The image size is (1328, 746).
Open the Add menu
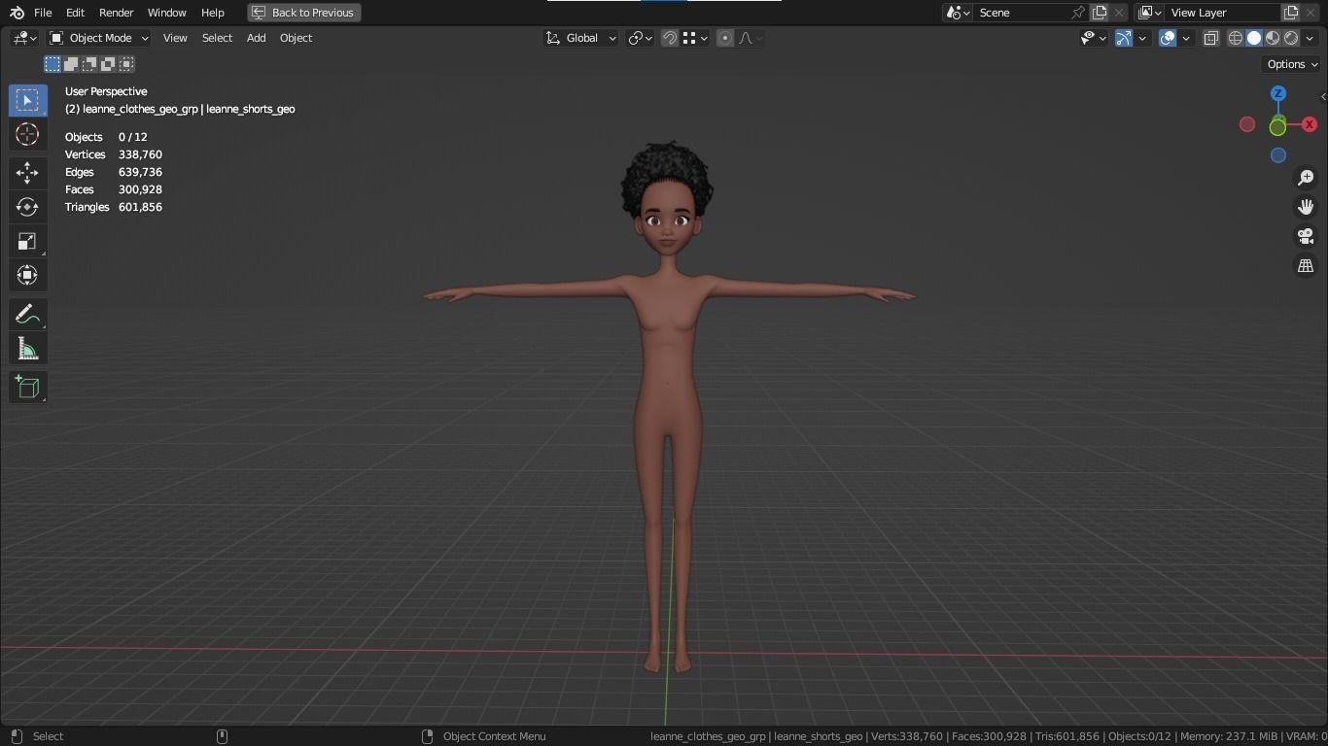tap(256, 38)
